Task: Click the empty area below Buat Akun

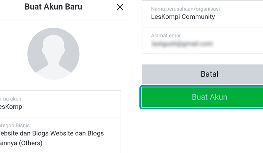Action: tap(201, 131)
